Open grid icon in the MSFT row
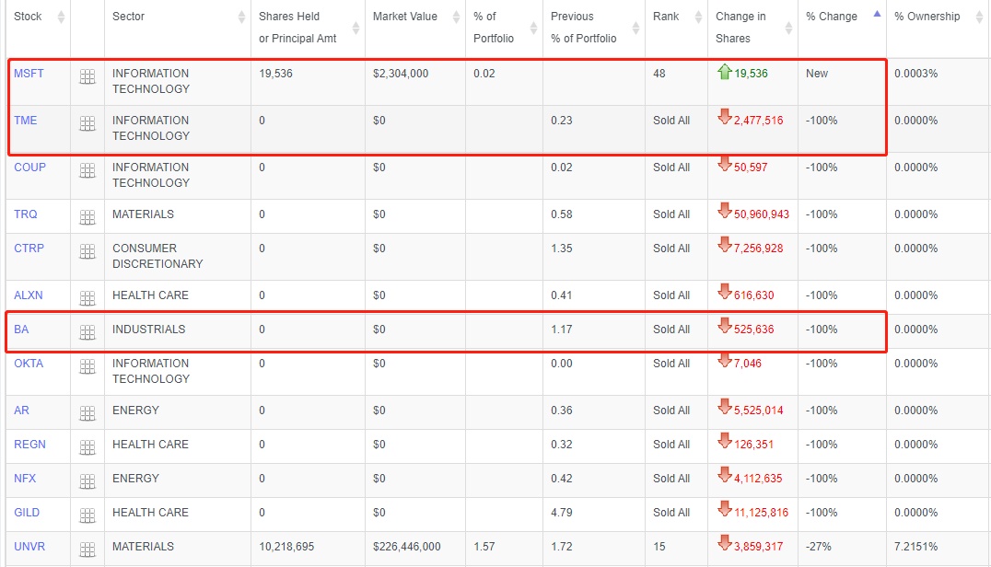 click(87, 77)
